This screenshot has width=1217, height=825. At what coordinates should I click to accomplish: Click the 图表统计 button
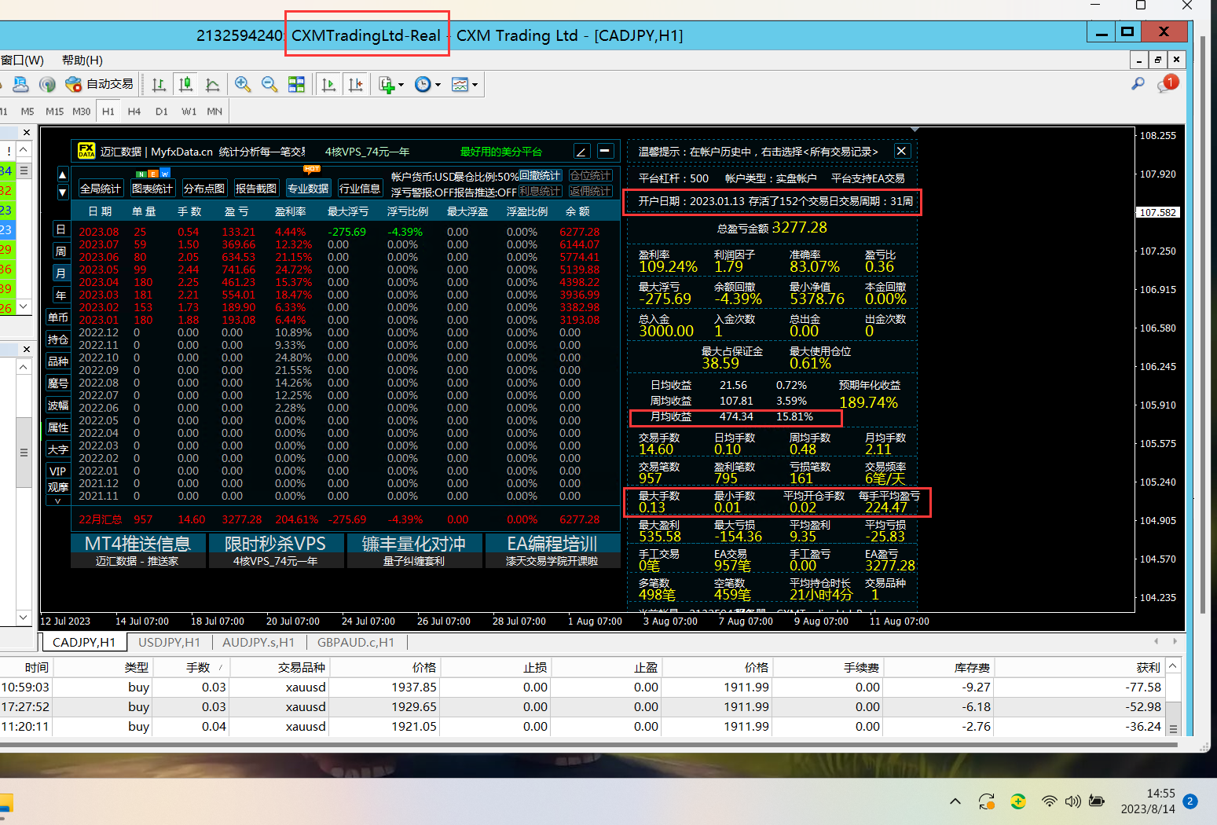click(x=152, y=189)
